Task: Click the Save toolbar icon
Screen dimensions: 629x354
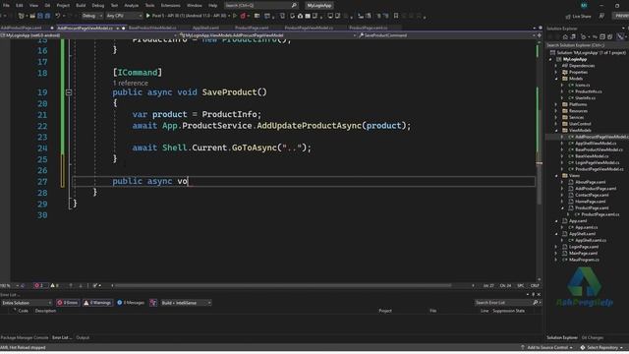Action: tap(39, 16)
